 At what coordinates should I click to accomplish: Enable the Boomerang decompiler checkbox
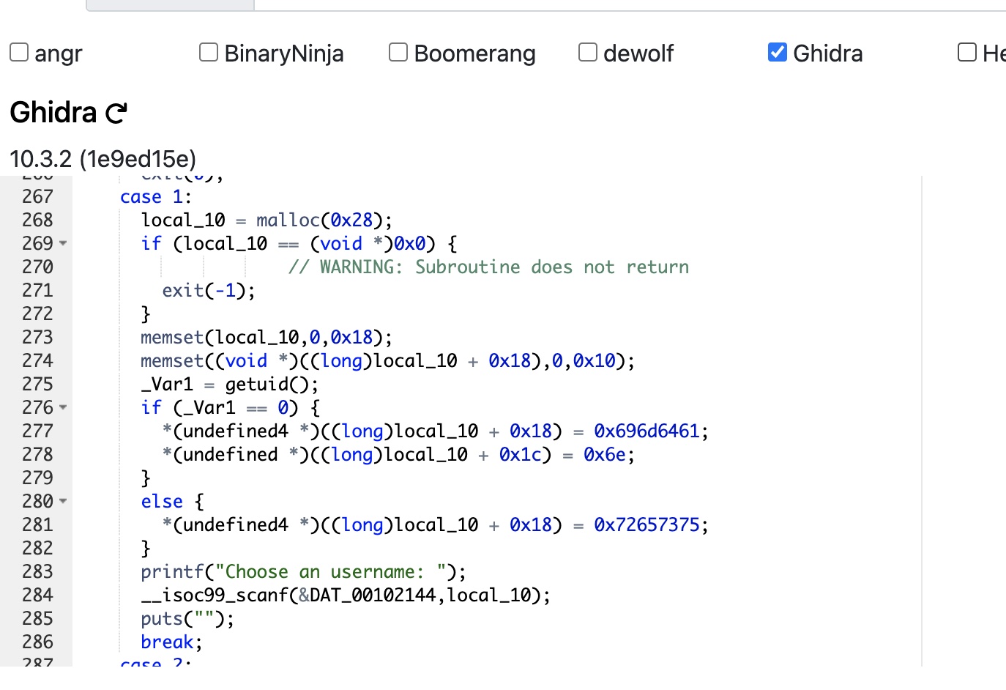pyautogui.click(x=398, y=52)
